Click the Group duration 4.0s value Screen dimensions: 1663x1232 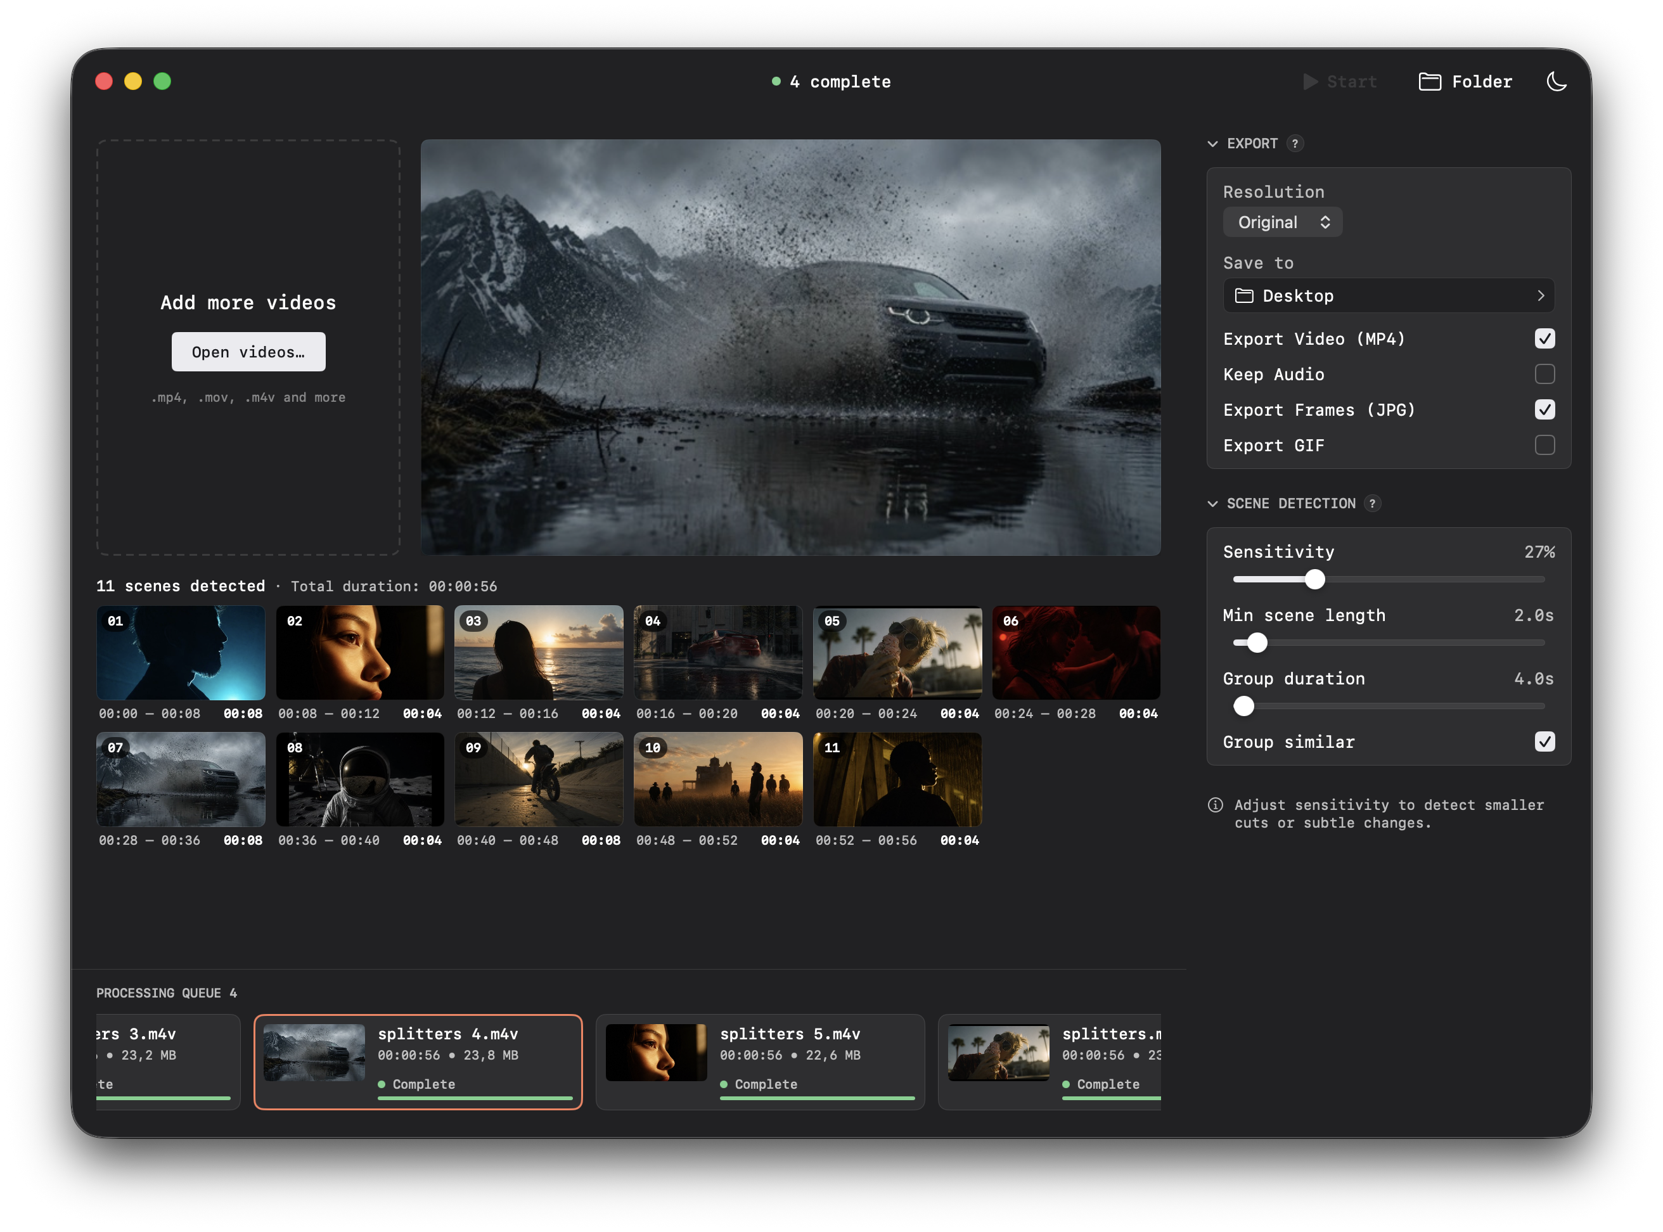1533,679
